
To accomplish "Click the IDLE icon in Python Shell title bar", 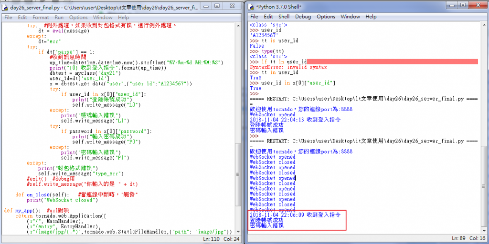I will [x=251, y=7].
